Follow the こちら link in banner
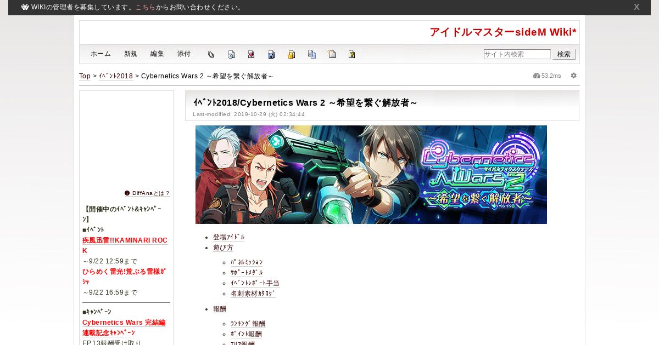659x345 pixels. pyautogui.click(x=146, y=7)
